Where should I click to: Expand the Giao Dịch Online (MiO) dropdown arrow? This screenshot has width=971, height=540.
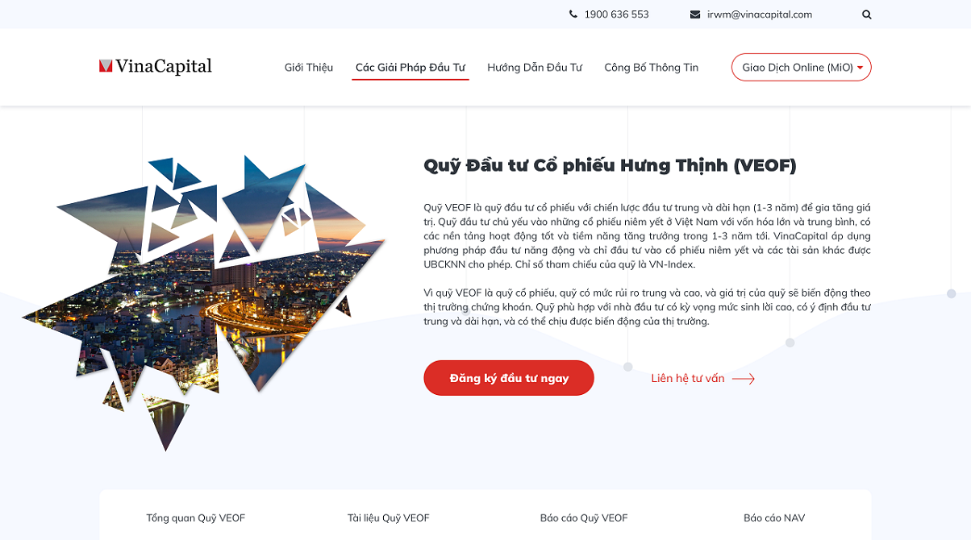tap(860, 68)
